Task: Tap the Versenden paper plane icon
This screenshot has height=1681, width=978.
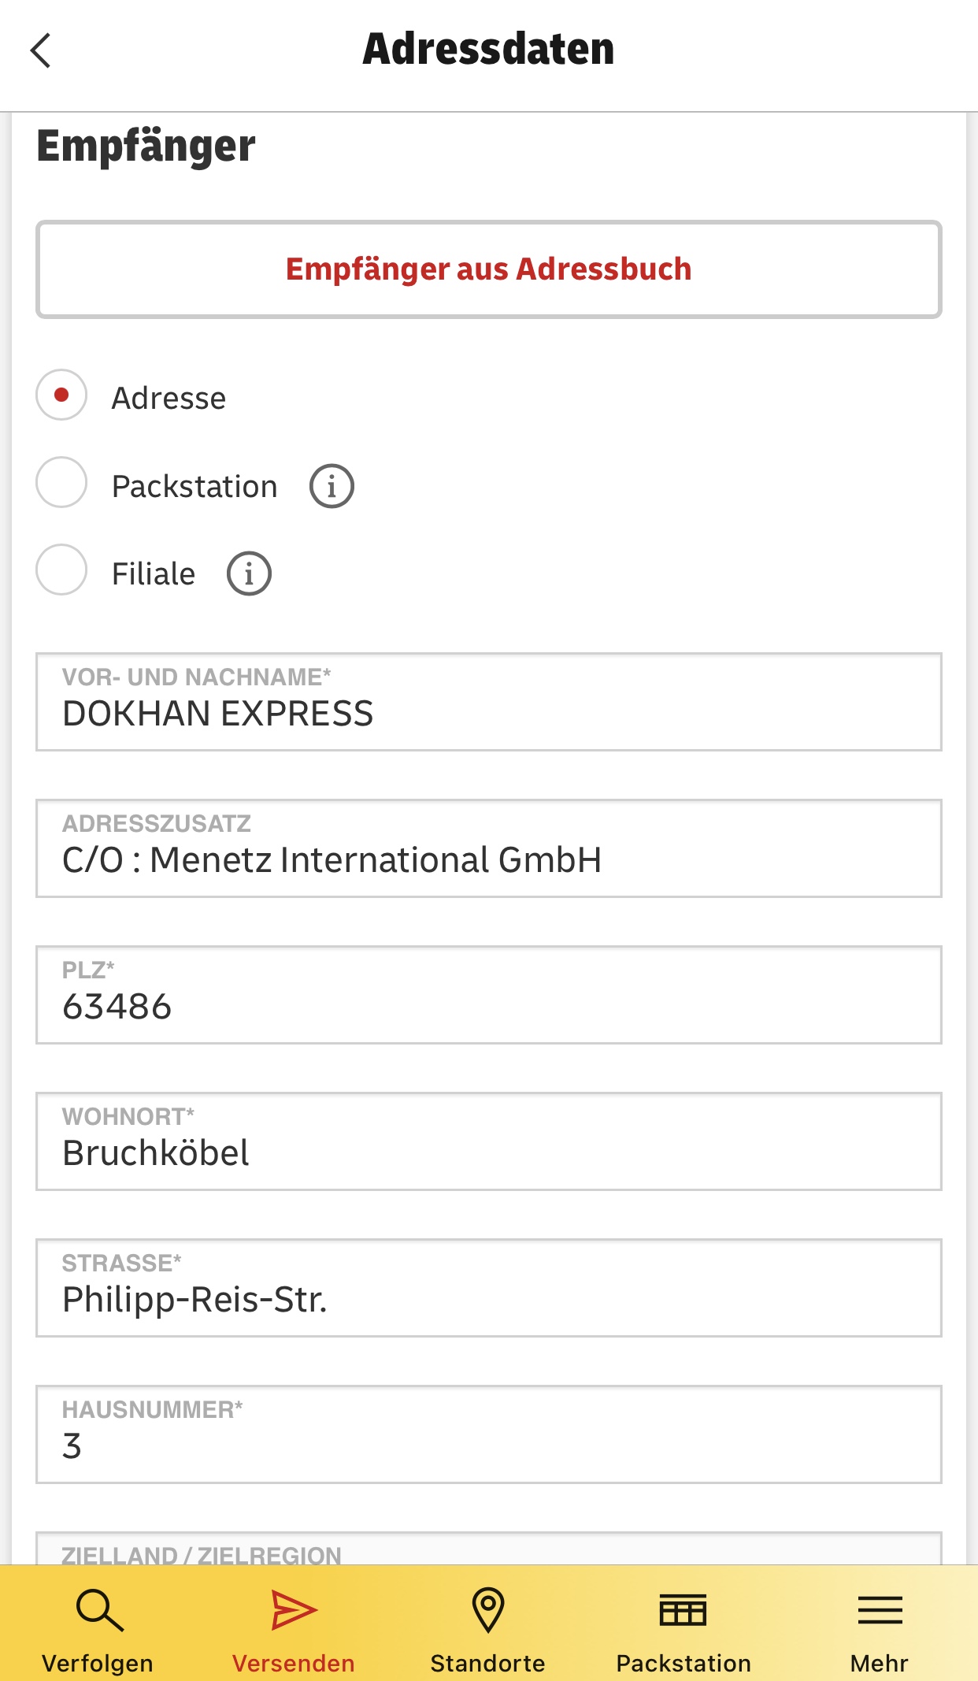Action: click(x=294, y=1610)
